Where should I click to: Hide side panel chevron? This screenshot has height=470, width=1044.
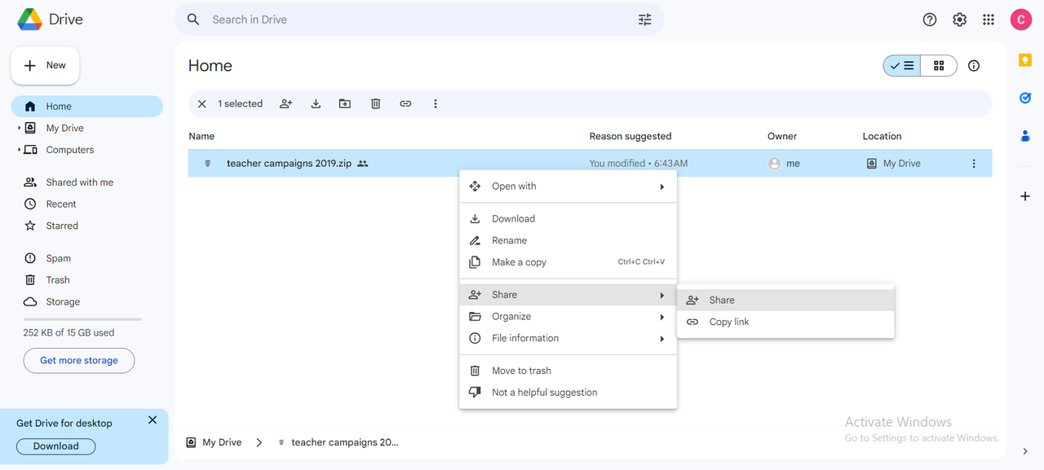point(1025,451)
